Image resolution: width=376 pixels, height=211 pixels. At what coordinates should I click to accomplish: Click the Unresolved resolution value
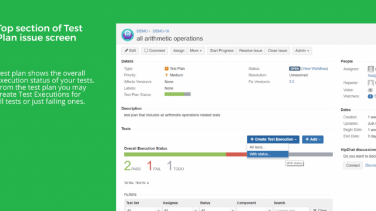298,75
